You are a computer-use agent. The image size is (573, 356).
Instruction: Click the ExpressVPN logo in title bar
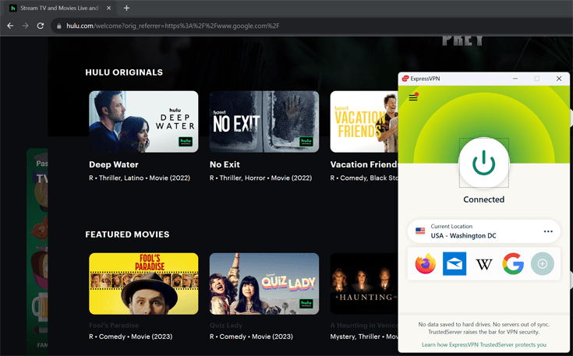coord(405,79)
